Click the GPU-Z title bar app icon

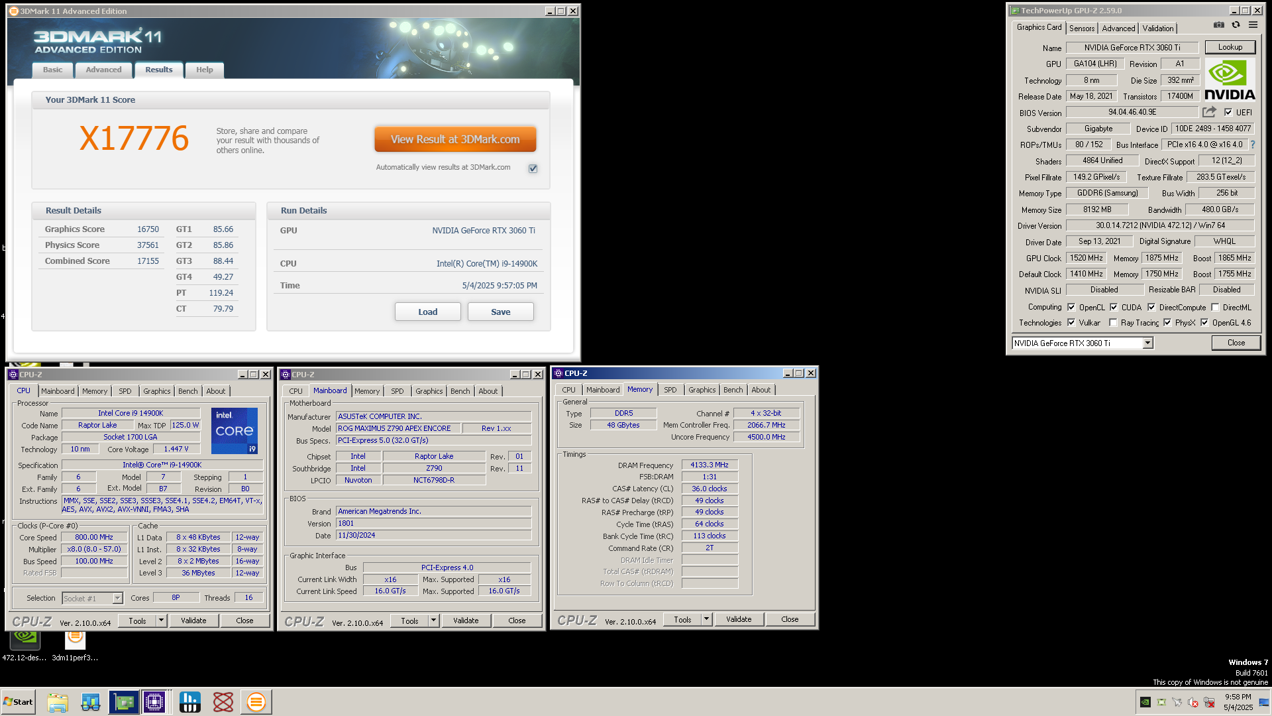click(1014, 11)
